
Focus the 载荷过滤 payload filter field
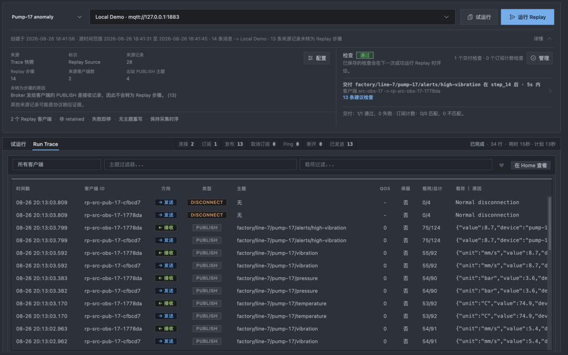tap(395, 165)
